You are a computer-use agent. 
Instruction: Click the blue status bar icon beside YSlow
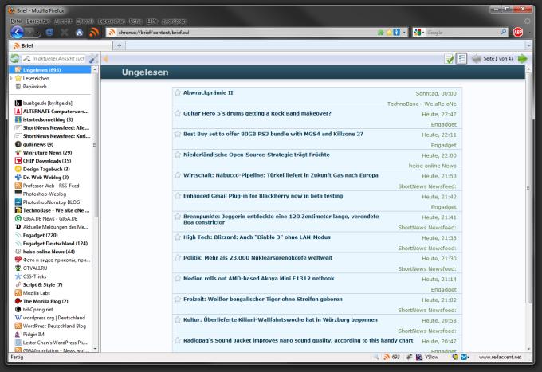tap(464, 357)
